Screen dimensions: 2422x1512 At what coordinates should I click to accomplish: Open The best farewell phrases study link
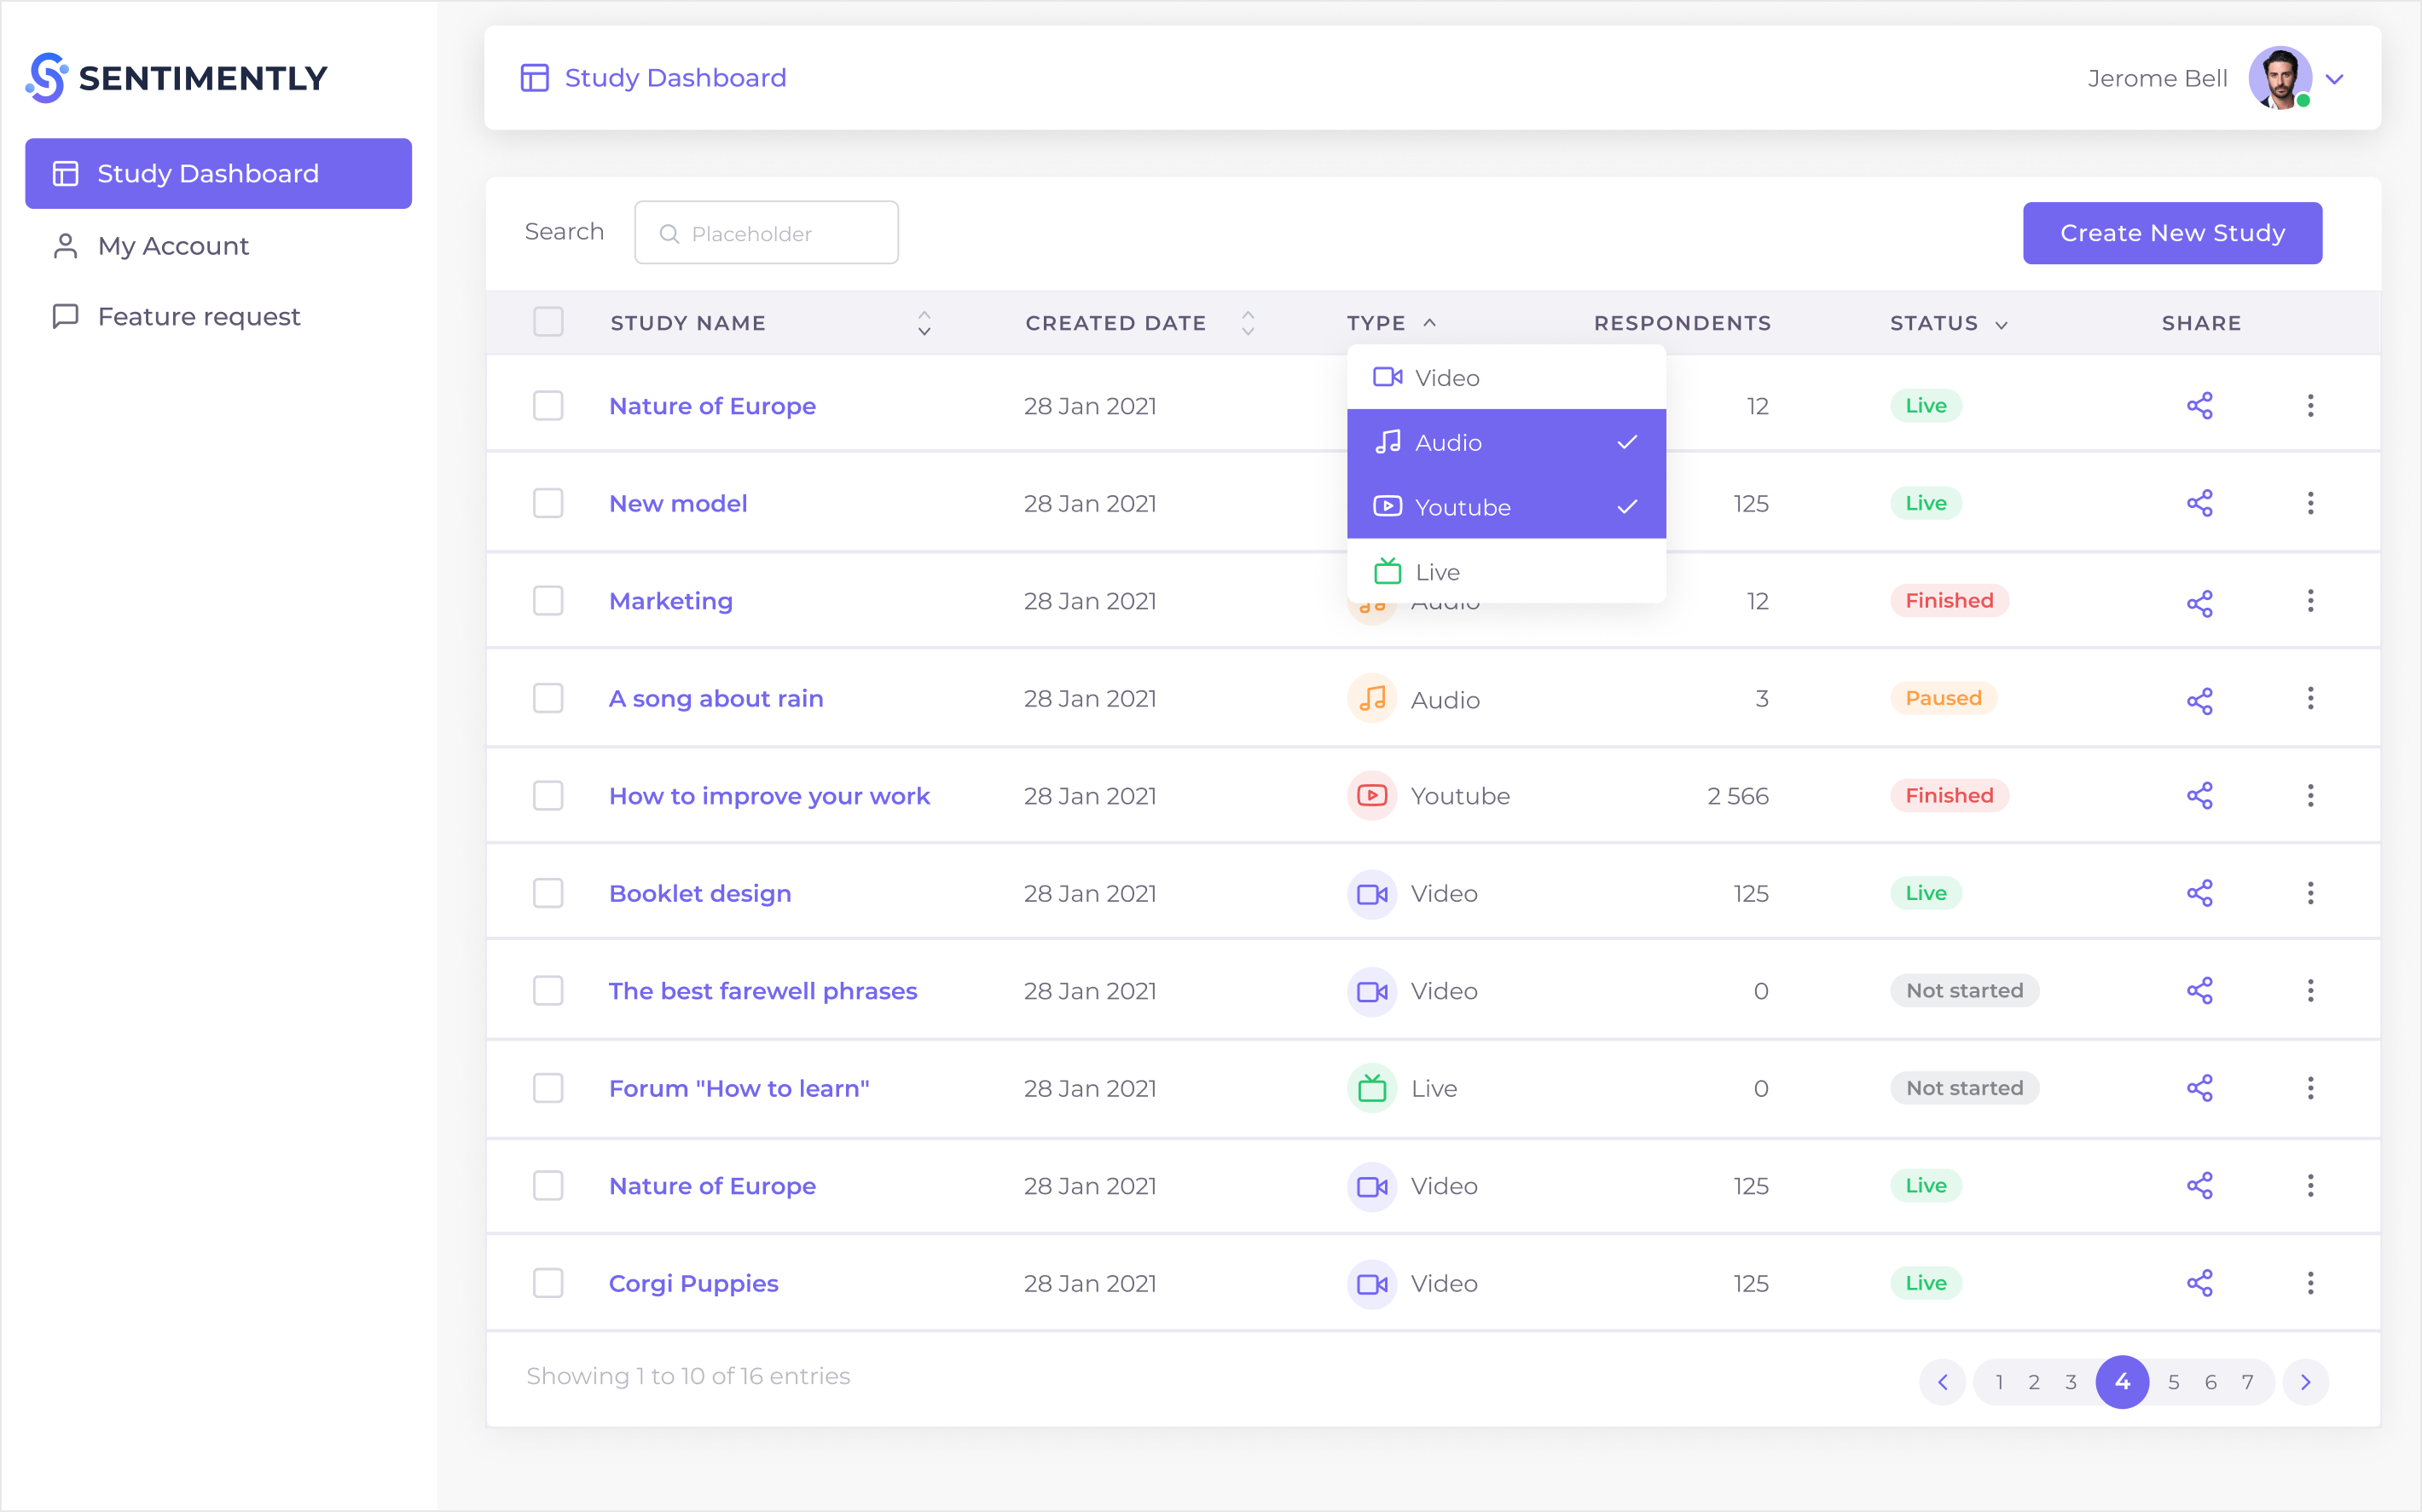tap(762, 990)
